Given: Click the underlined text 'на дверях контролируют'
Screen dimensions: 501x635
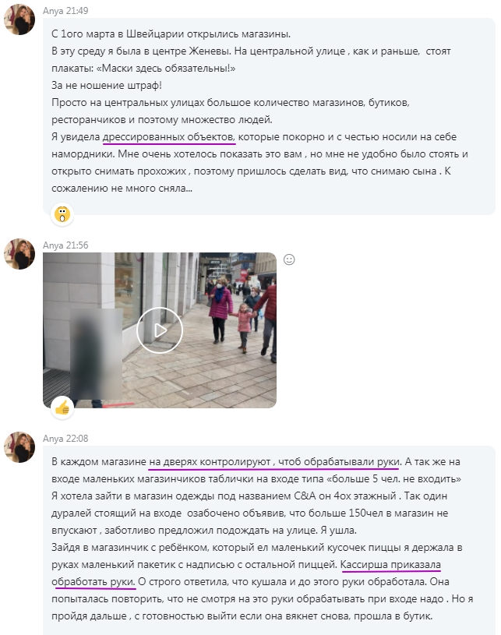Looking at the screenshot, I should pos(210,462).
